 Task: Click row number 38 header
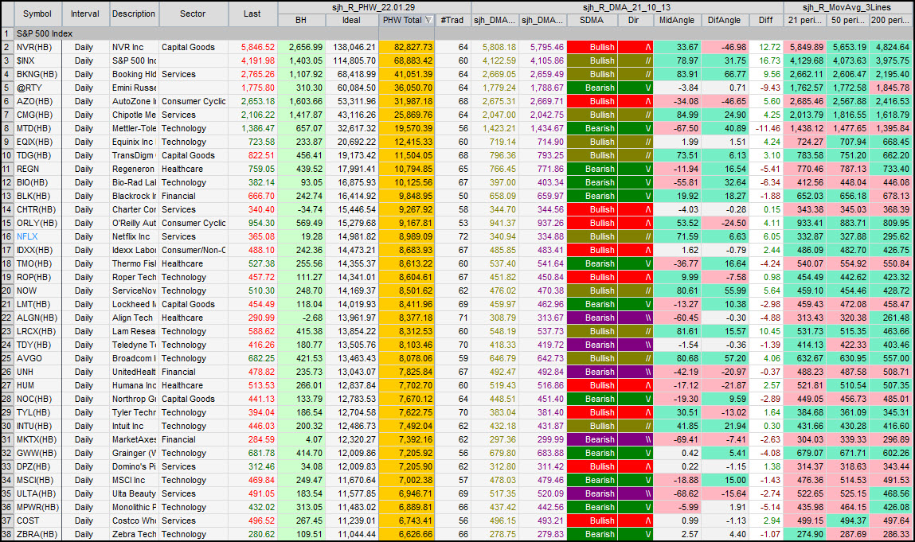click(7, 534)
